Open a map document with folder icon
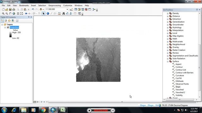Viewport: 202px width, 113px height. (x=7, y=9)
